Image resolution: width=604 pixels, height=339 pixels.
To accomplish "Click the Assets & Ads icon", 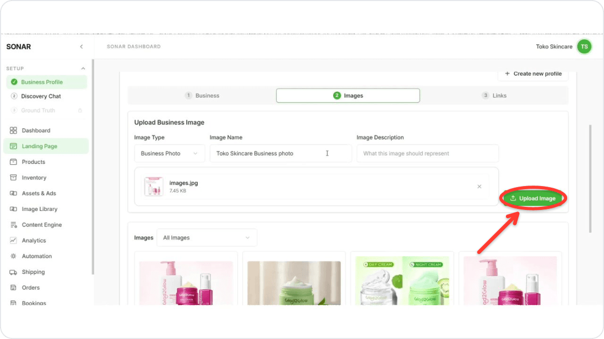I will 13,193.
